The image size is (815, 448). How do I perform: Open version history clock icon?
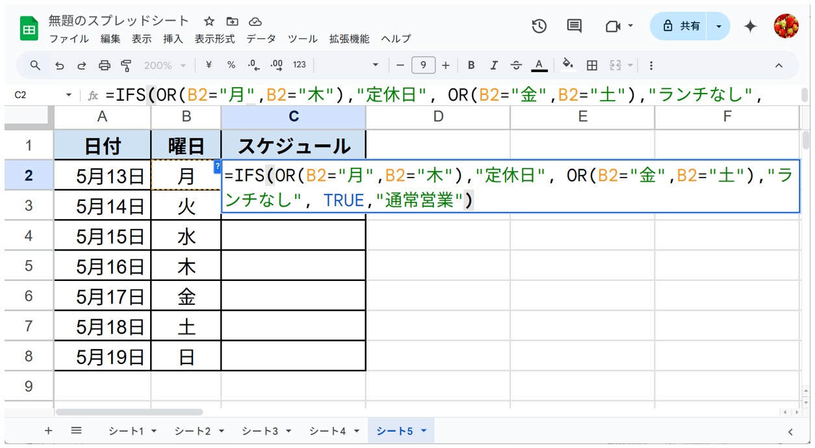pyautogui.click(x=539, y=26)
